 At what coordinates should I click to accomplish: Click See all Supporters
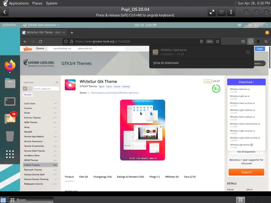pyautogui.click(x=246, y=152)
